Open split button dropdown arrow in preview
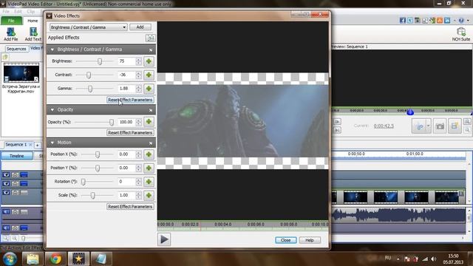Image resolution: width=473 pixels, height=266 pixels. click(x=429, y=126)
